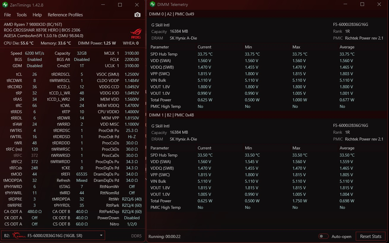Toggle the Auto-open switch
The height and width of the screenshot is (243, 389).
pos(323,236)
